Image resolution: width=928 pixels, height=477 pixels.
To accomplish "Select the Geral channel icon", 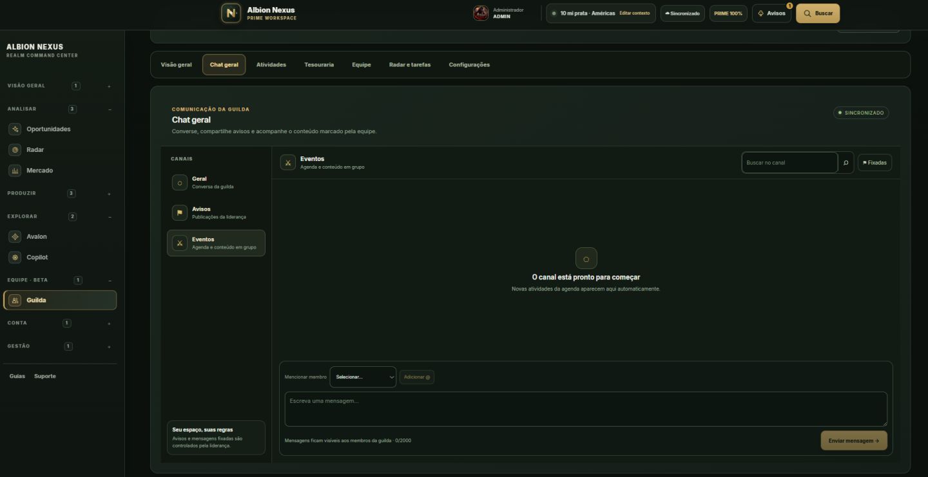I will tap(180, 183).
